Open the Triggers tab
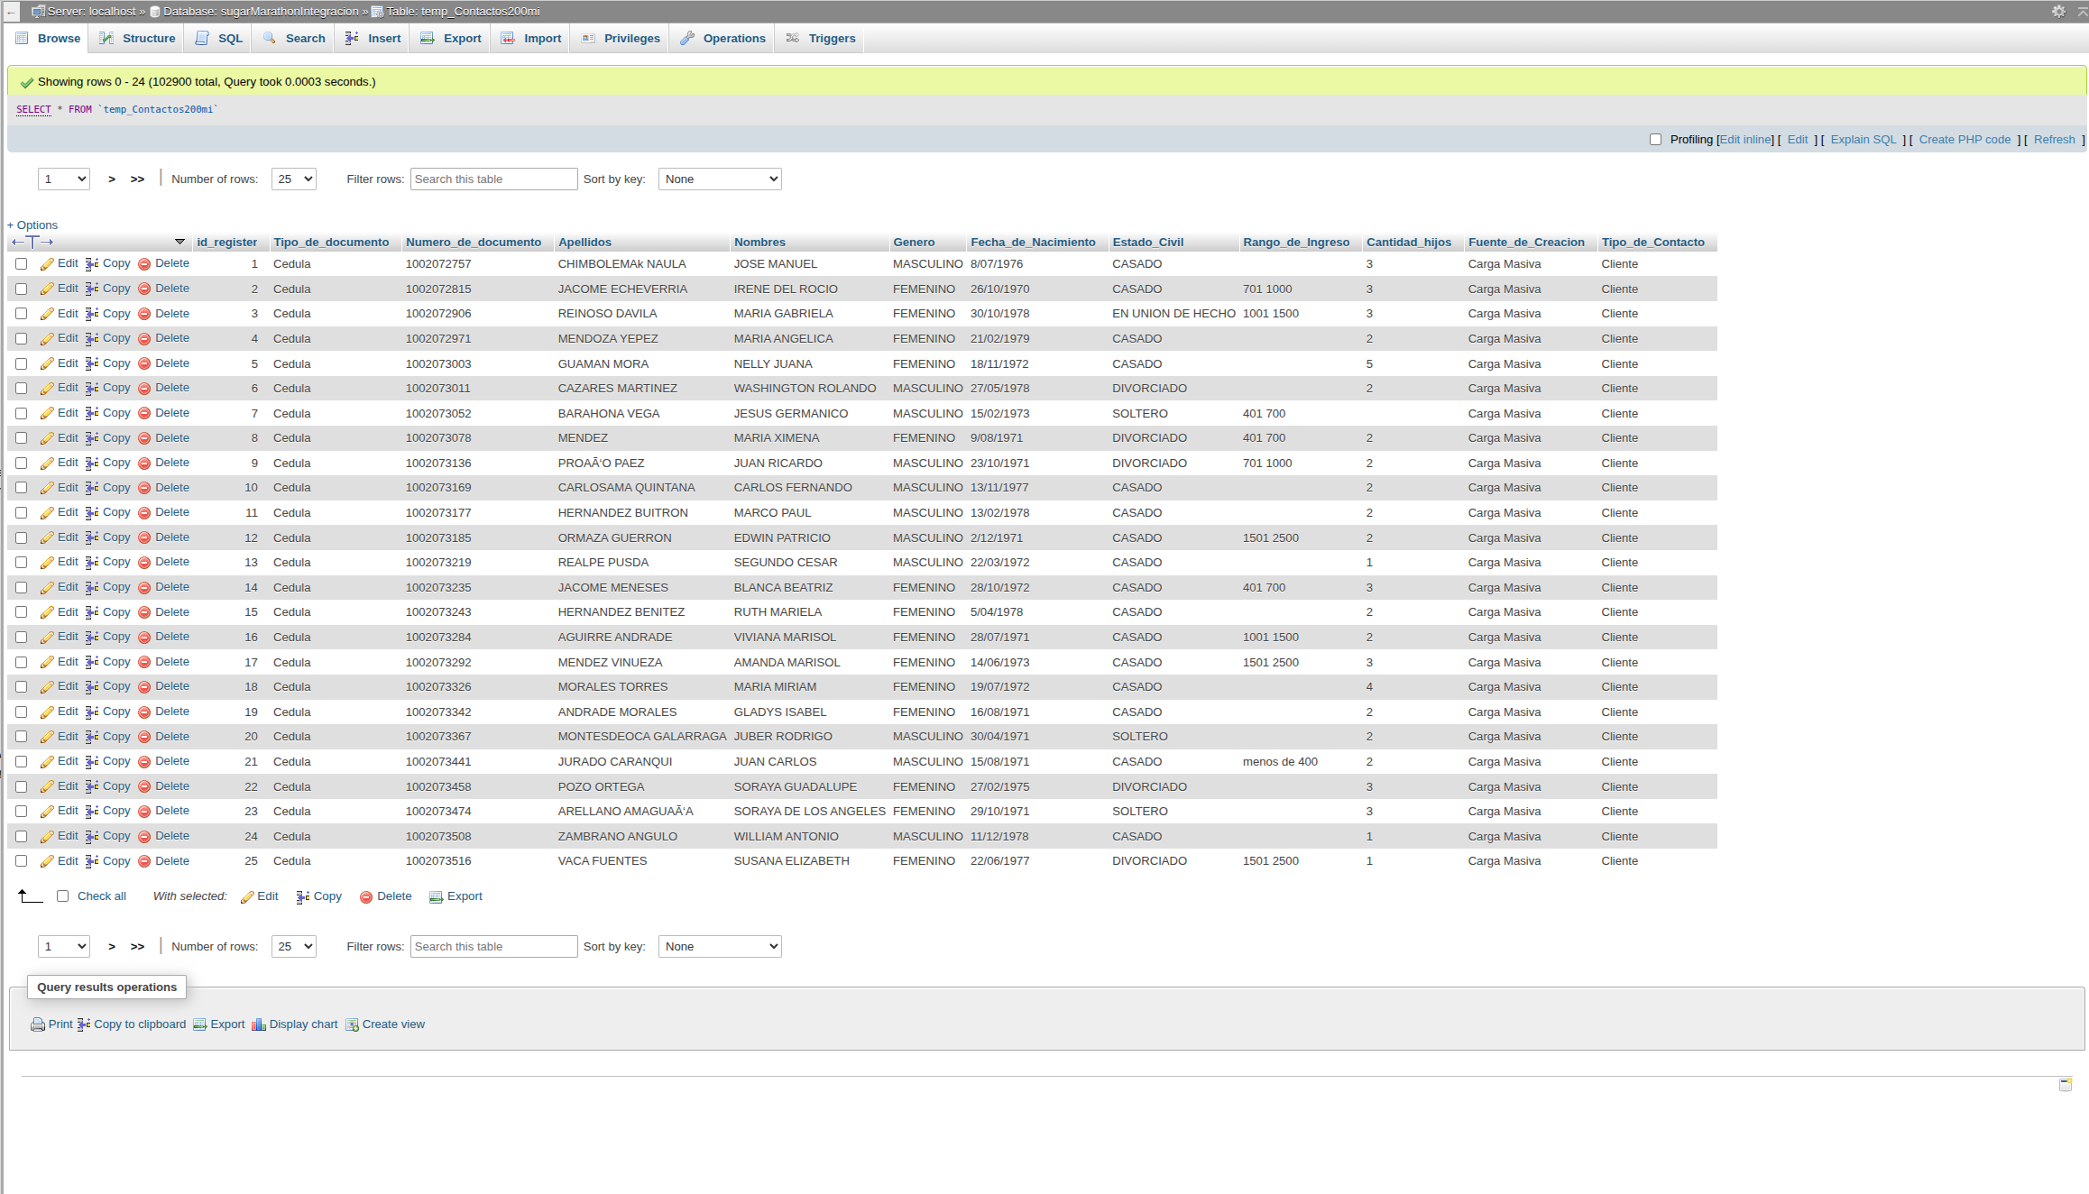This screenshot has height=1194, width=2089. pyautogui.click(x=821, y=39)
